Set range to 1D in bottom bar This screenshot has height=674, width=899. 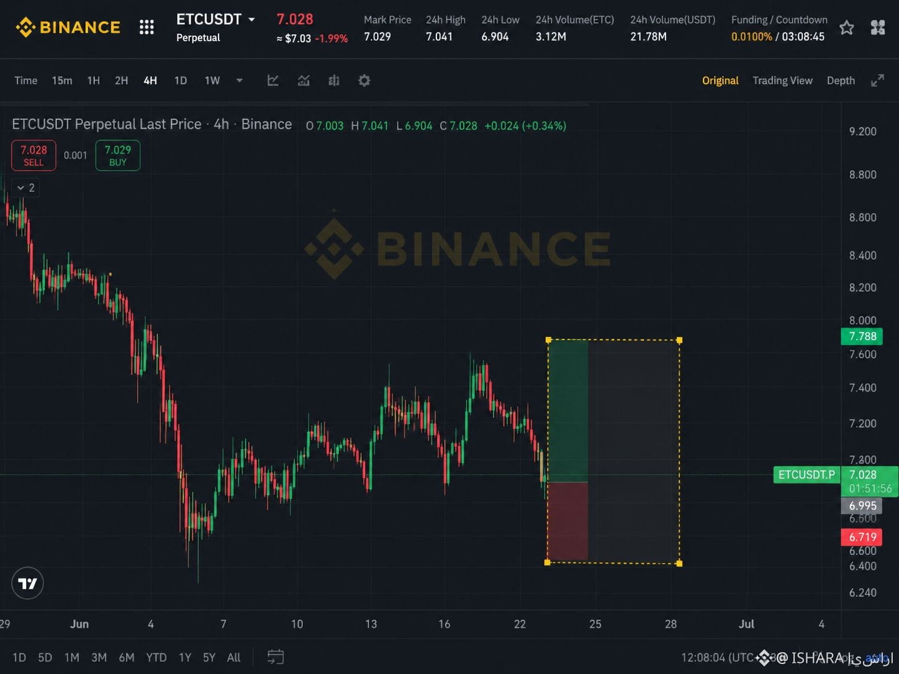point(19,657)
